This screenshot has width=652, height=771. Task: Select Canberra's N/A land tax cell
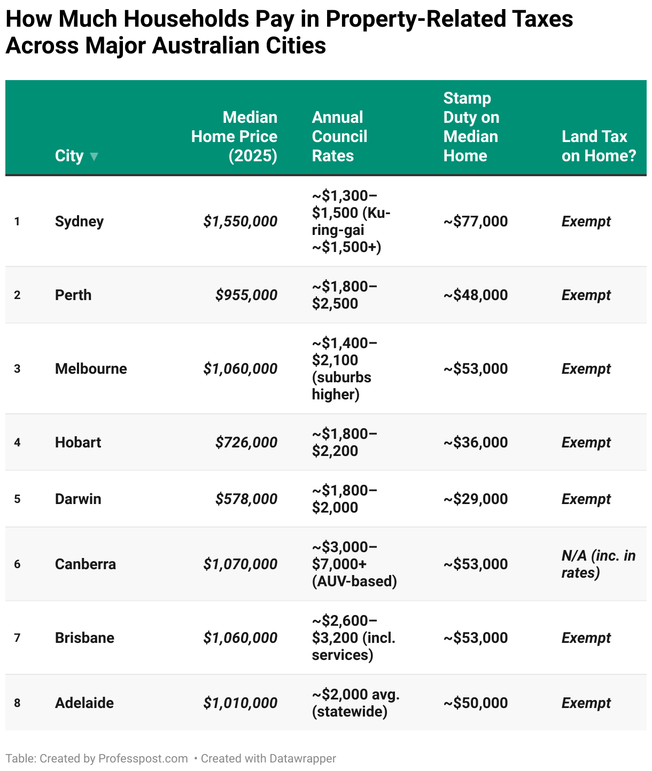[598, 564]
